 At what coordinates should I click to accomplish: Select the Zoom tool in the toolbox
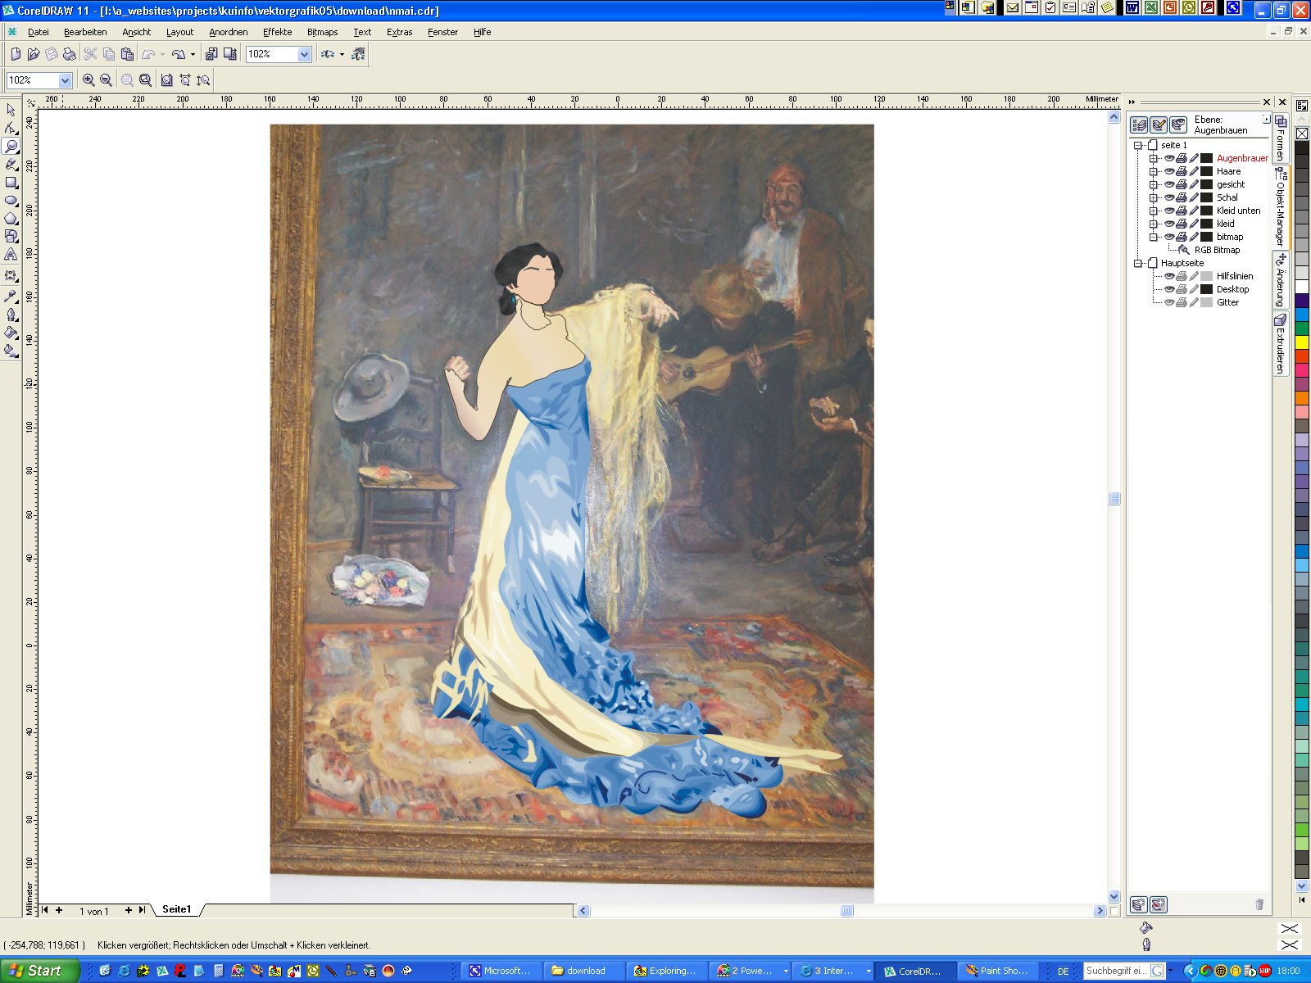coord(11,146)
